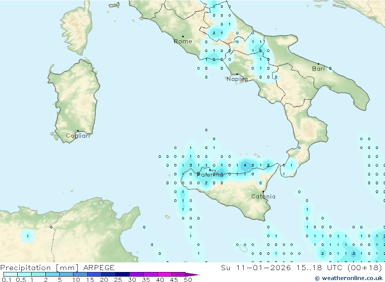Click the purple legend swatch between 30 and 35
The height and width of the screenshot is (282, 385).
pyautogui.click(x=137, y=274)
